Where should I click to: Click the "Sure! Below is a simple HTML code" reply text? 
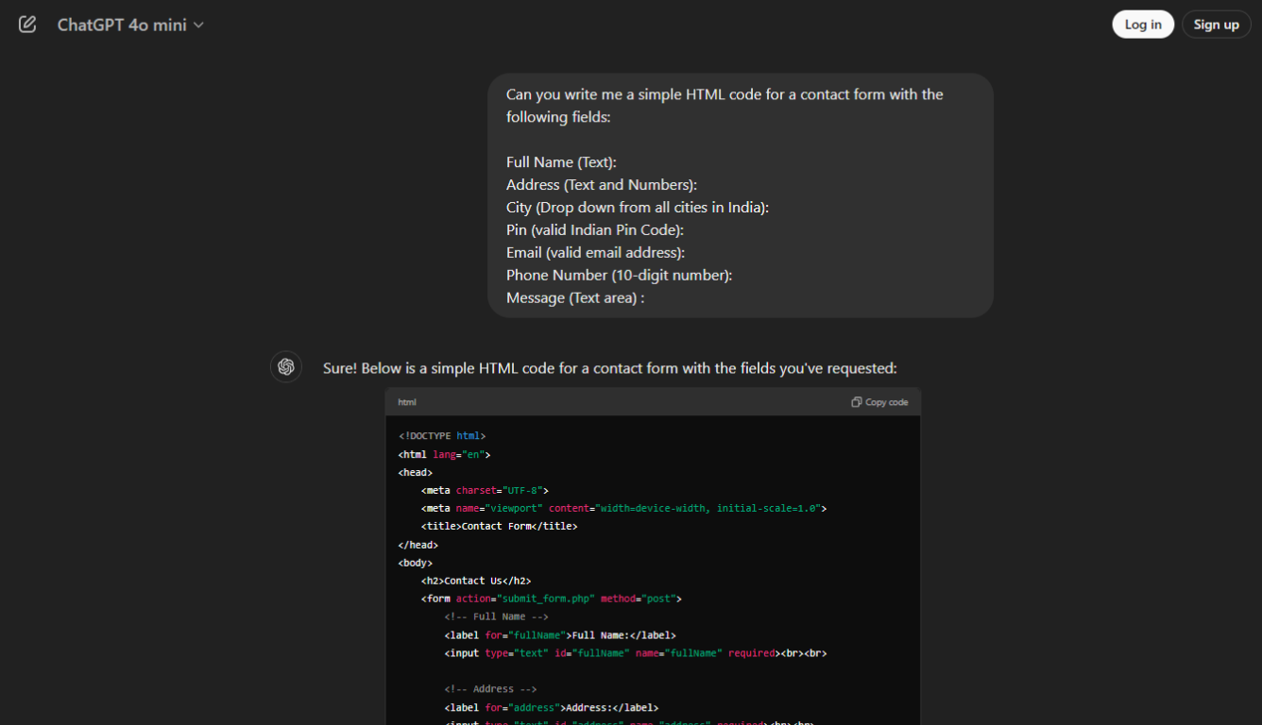tap(610, 368)
